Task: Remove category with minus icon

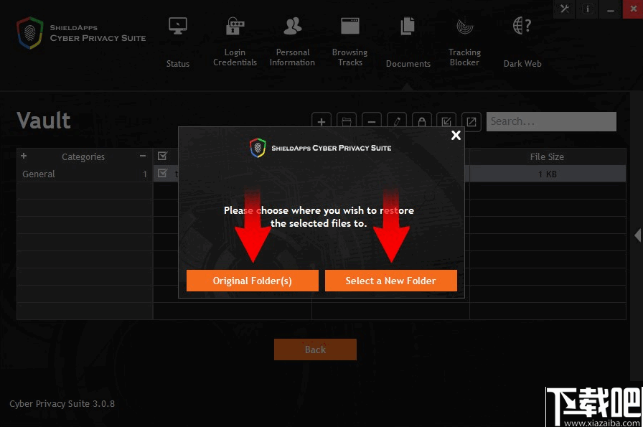Action: pos(143,156)
